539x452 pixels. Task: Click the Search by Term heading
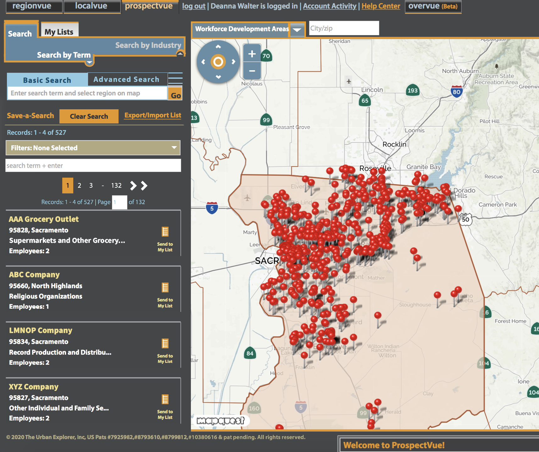64,55
